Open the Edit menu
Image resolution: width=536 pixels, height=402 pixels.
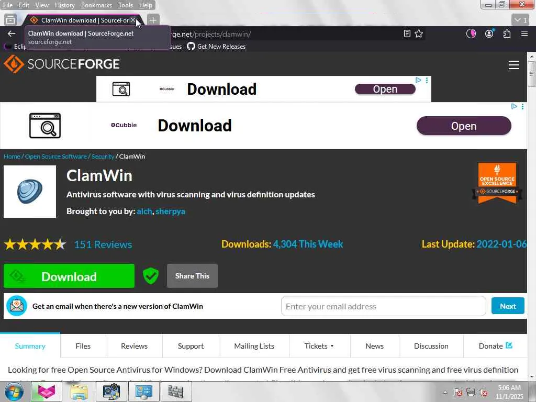(x=24, y=5)
